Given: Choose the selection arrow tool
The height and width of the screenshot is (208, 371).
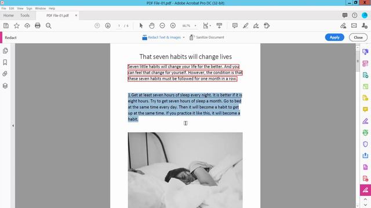Looking at the screenshot, I should tap(141, 25).
